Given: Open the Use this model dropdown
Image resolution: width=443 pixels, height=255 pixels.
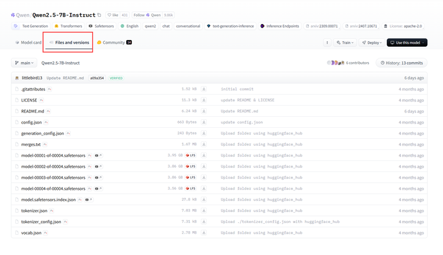Looking at the screenshot, I should [407, 42].
